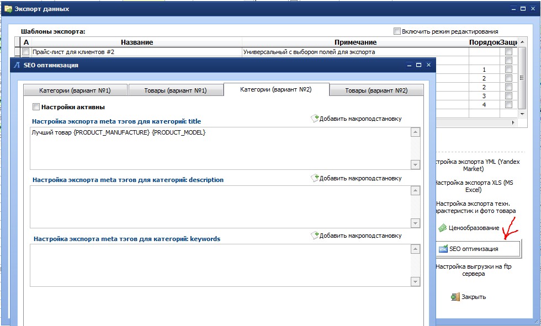Select the Универсальный с выбором полей note cell

click(x=356, y=52)
